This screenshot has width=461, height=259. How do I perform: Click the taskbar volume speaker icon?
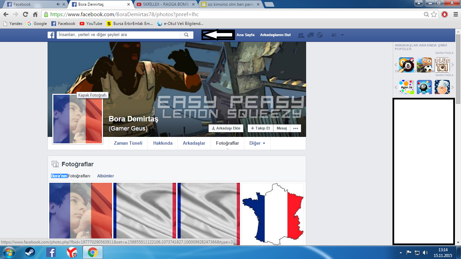(x=425, y=252)
